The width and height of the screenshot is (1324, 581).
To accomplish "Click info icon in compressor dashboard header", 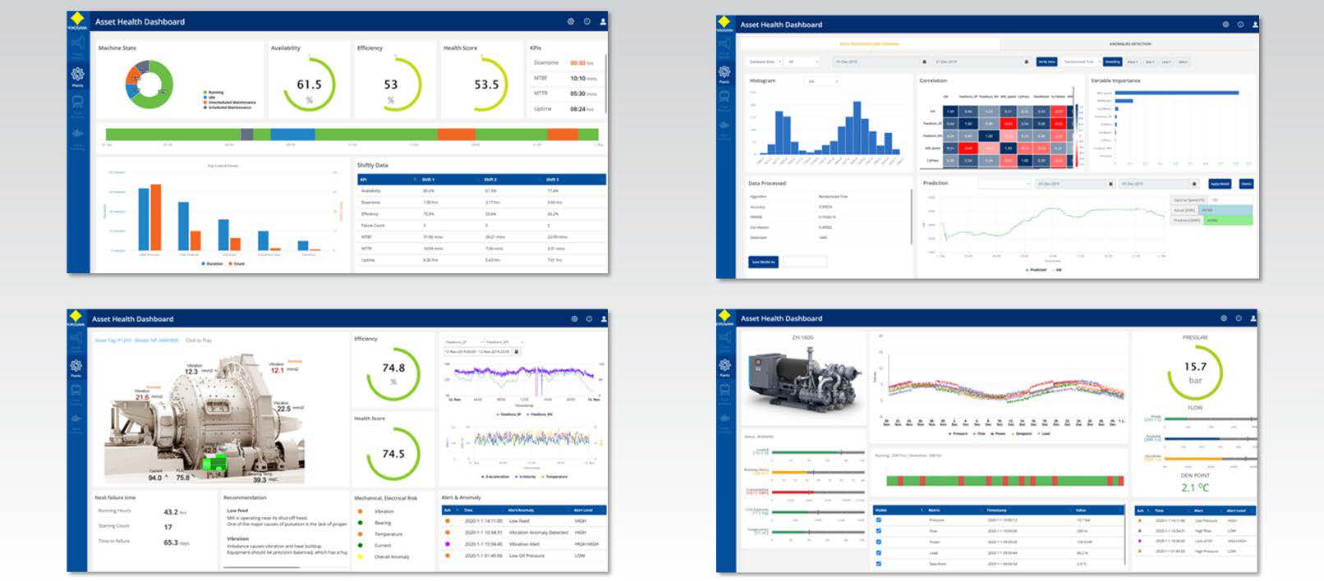I will [x=1239, y=318].
